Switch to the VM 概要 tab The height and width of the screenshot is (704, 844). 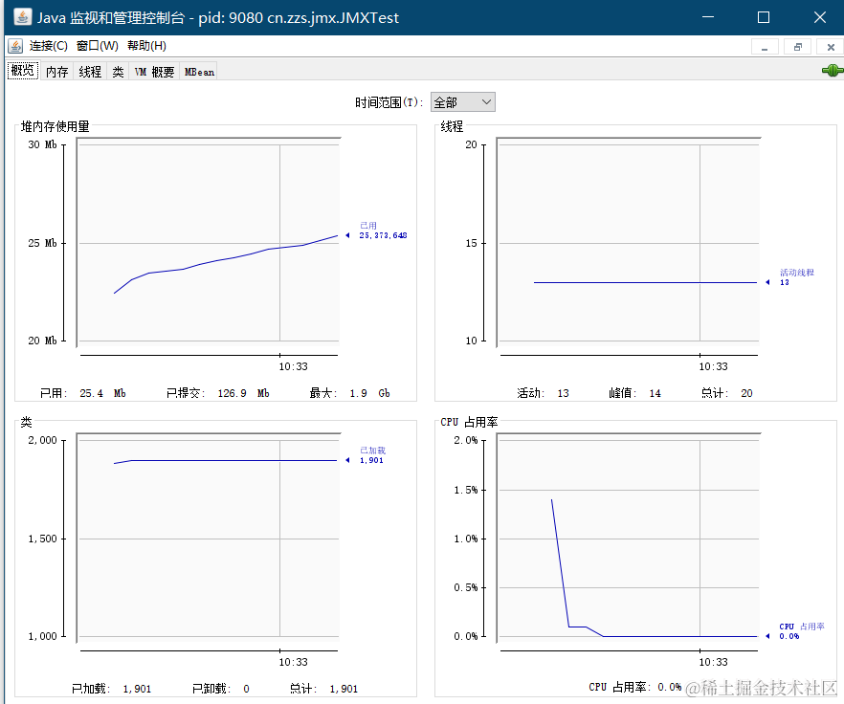tap(154, 72)
